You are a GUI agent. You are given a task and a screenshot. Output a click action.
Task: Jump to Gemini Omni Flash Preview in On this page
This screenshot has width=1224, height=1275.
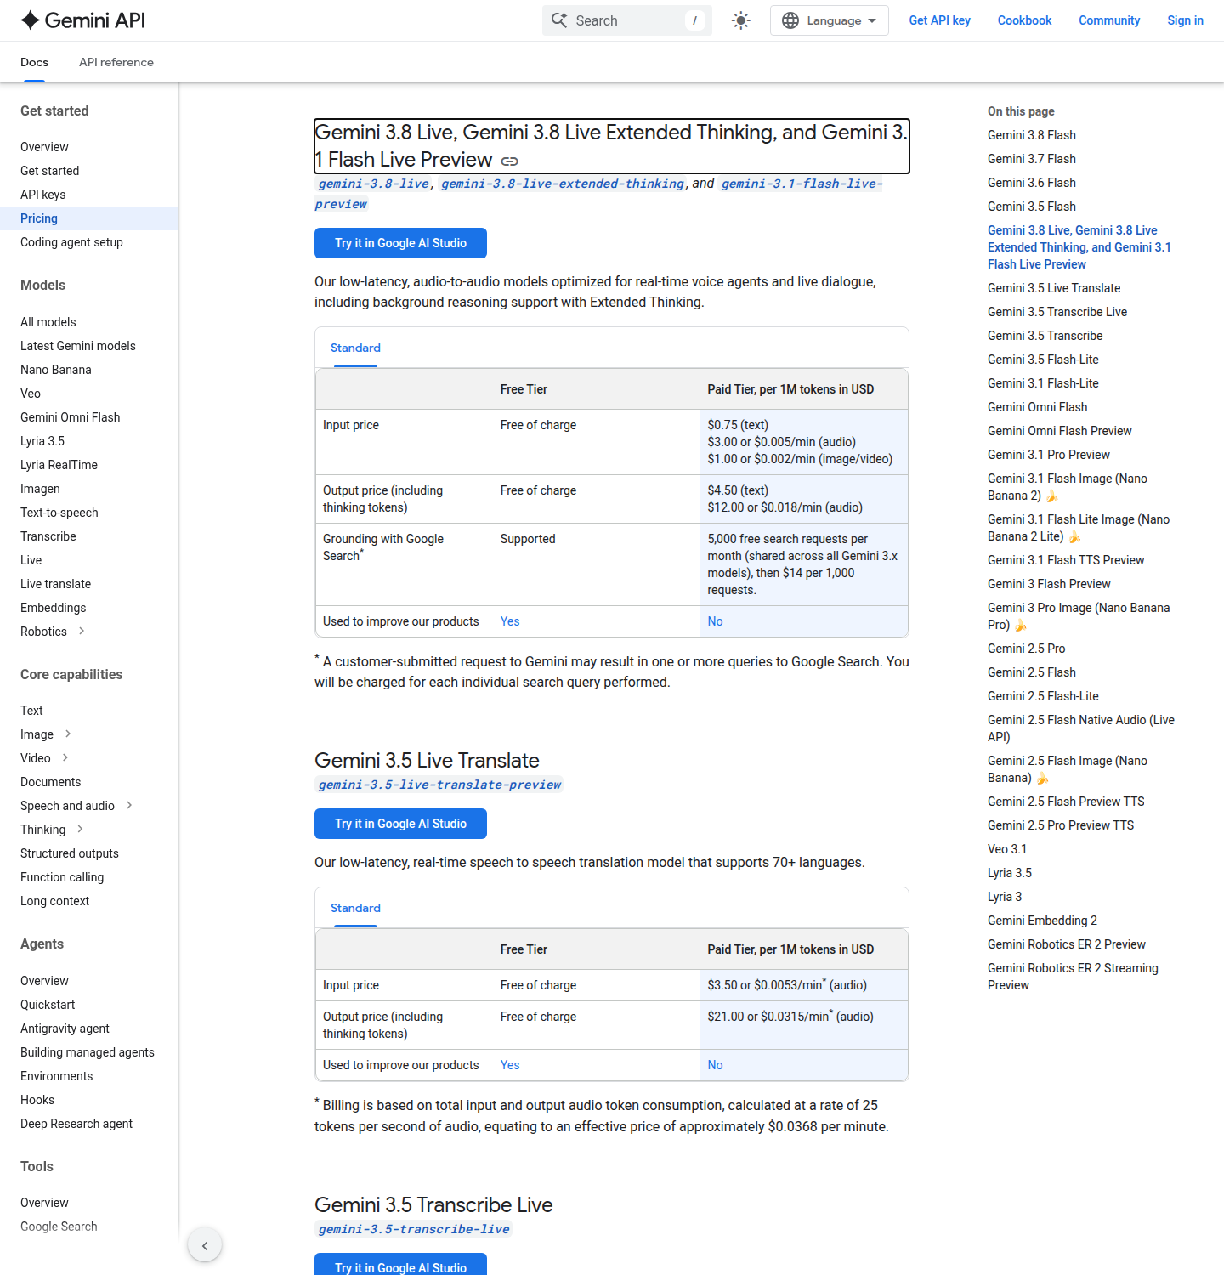pos(1060,431)
